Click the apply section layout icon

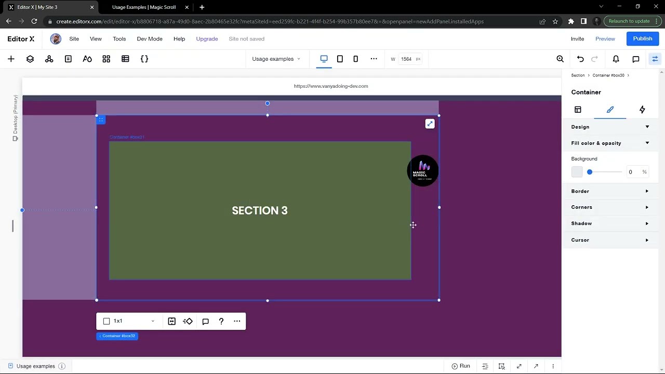pyautogui.click(x=172, y=321)
